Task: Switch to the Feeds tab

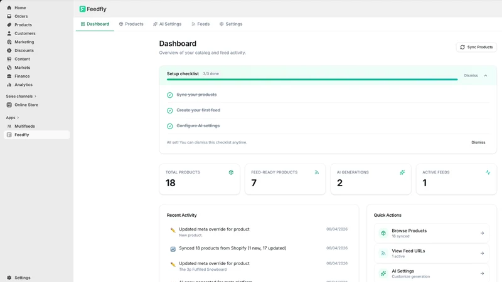Action: click(x=200, y=24)
